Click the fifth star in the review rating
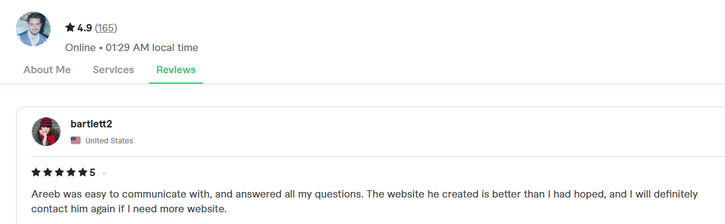 82,172
